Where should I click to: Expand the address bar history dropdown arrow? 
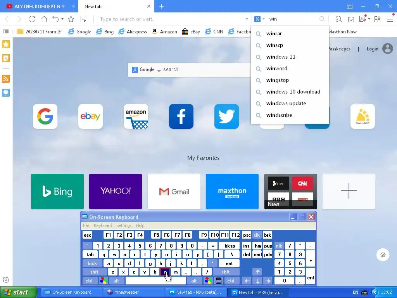(247, 19)
